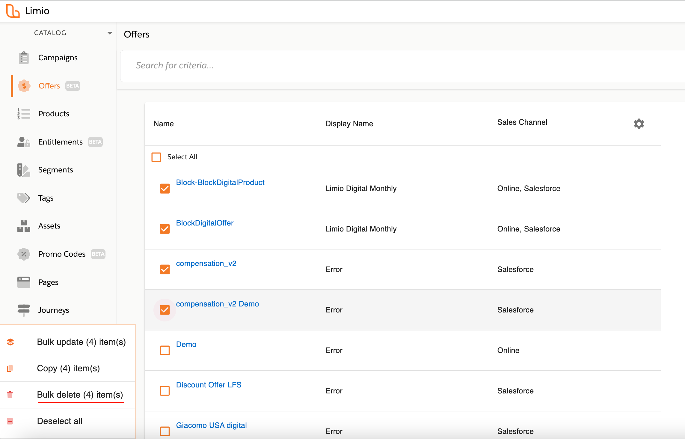Open Campaigns in the sidebar
Image resolution: width=685 pixels, height=439 pixels.
pos(58,58)
